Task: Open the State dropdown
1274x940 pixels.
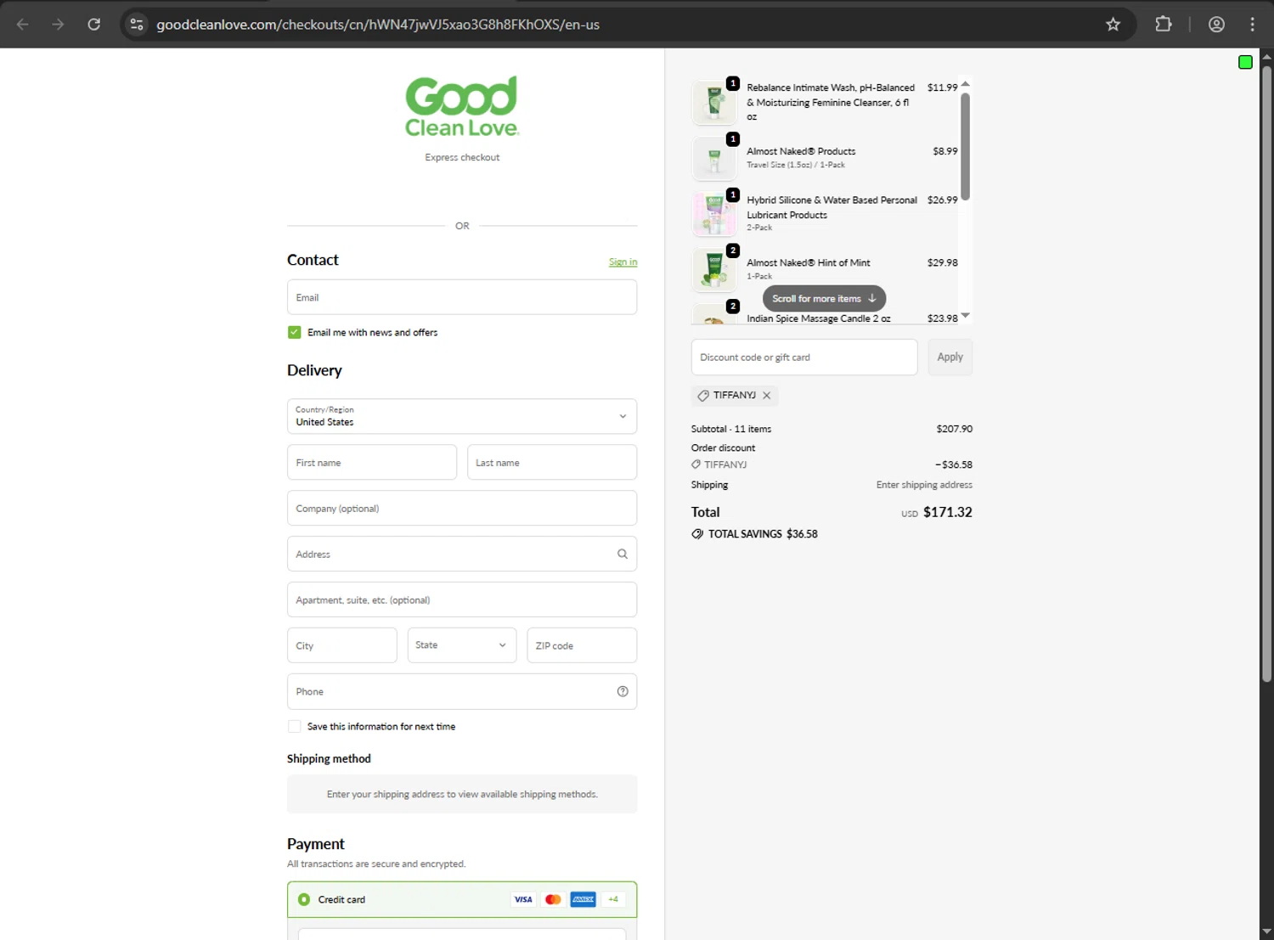Action: coord(462,645)
